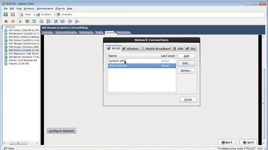Select the Mobile Broadband tab

[x=156, y=49]
